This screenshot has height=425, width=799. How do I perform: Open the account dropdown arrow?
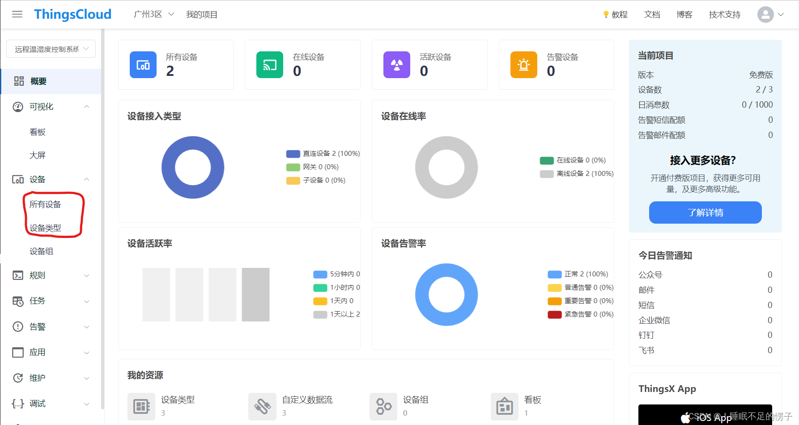(x=781, y=14)
